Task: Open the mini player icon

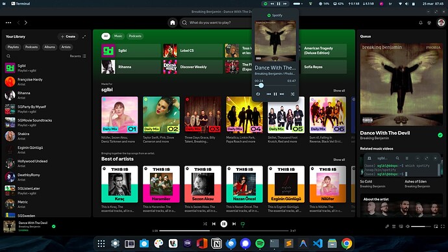Action: pos(436,226)
